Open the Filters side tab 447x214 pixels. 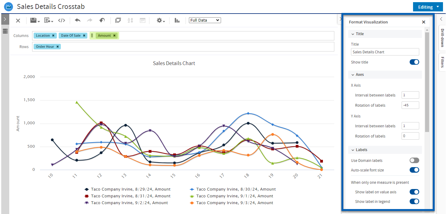tap(442, 62)
